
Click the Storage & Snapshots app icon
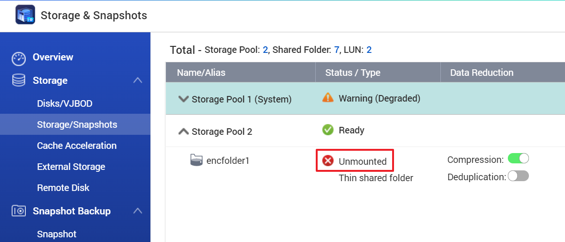coord(25,15)
